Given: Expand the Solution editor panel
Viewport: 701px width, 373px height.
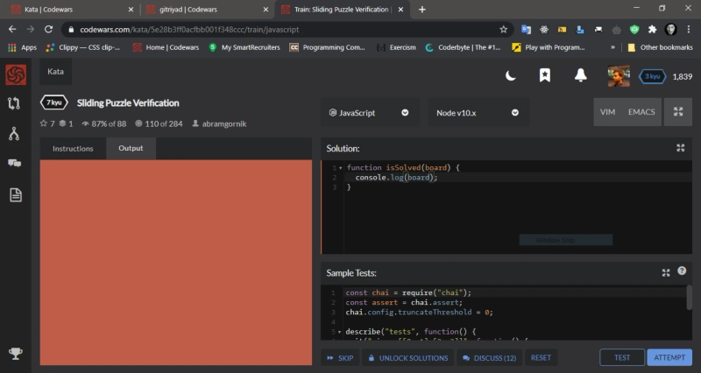Looking at the screenshot, I should 681,148.
